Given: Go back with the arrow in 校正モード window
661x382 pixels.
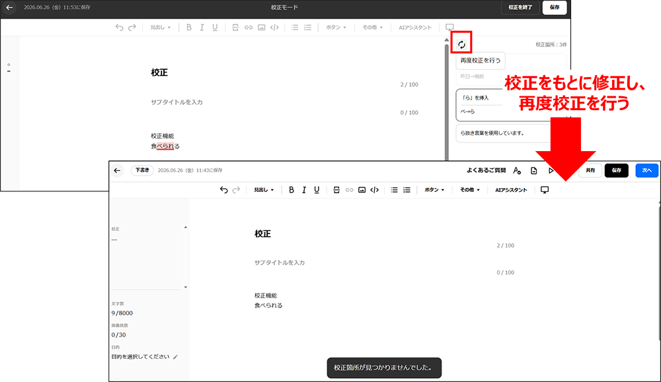Looking at the screenshot, I should 9,7.
